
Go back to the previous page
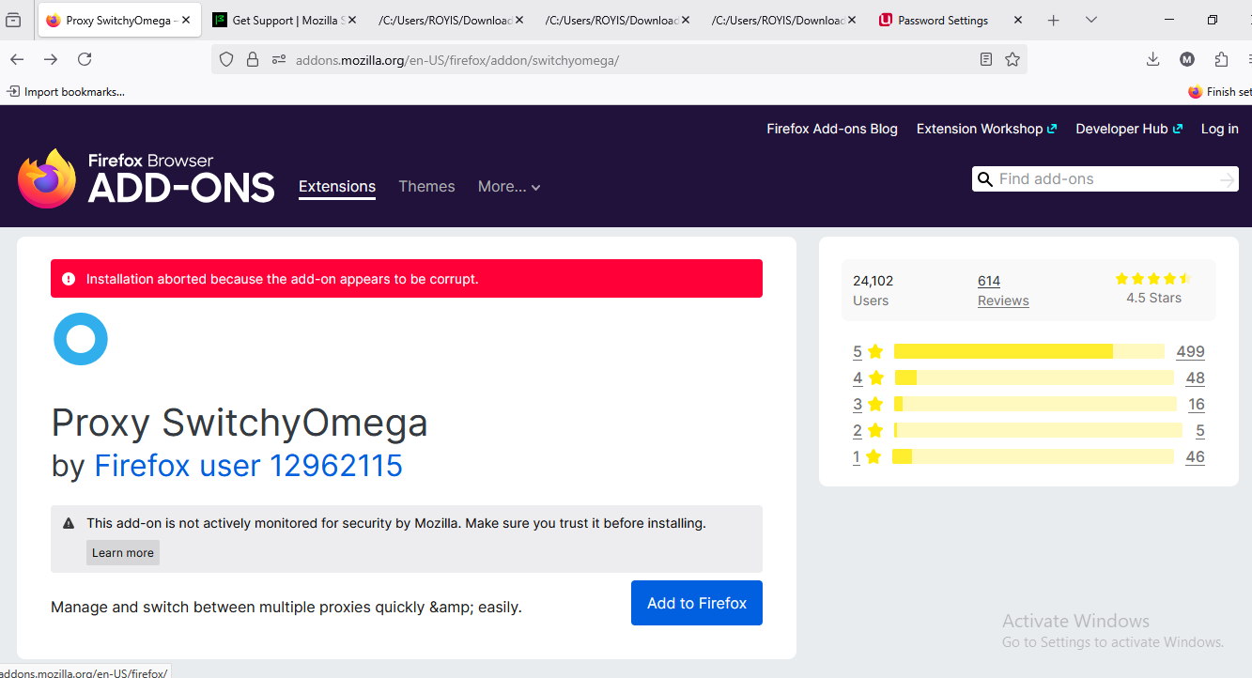click(17, 59)
